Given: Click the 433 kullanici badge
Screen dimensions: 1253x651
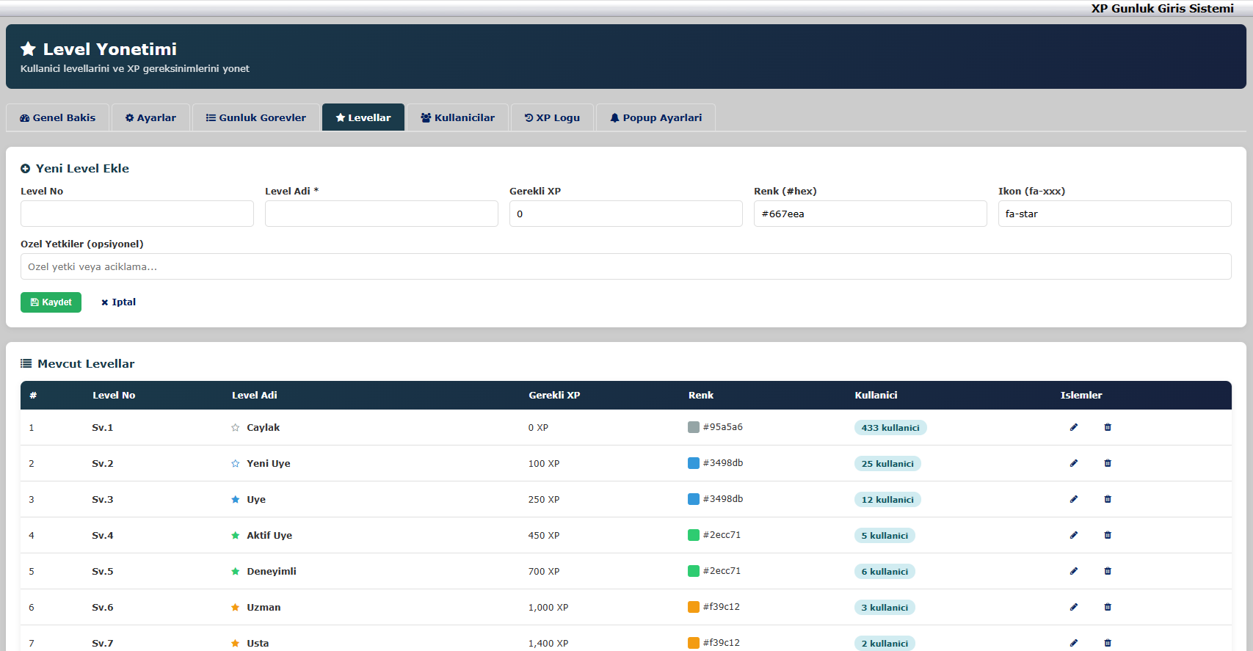Looking at the screenshot, I should 890,428.
